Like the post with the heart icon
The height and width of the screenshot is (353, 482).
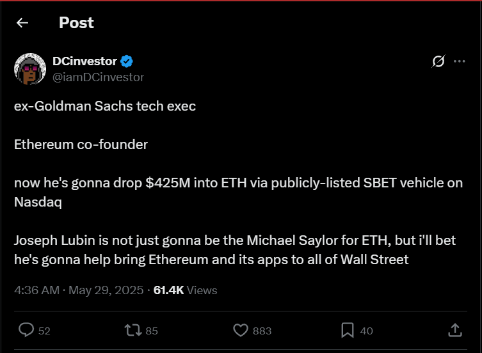point(240,330)
